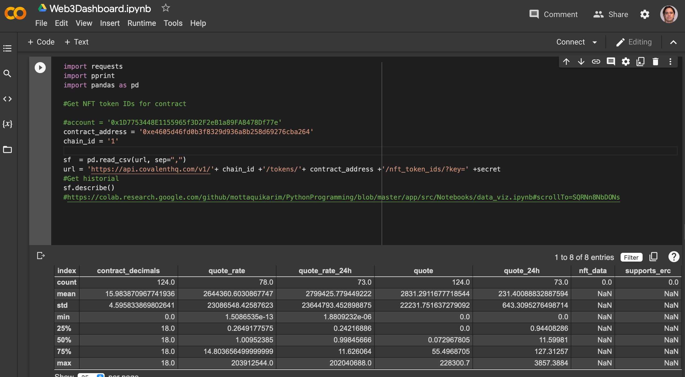Open more cell actions menu
The height and width of the screenshot is (377, 685).
(x=670, y=62)
